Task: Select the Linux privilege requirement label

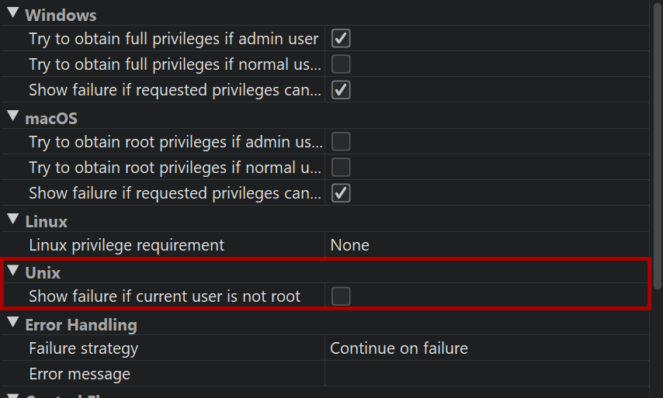Action: (x=127, y=245)
